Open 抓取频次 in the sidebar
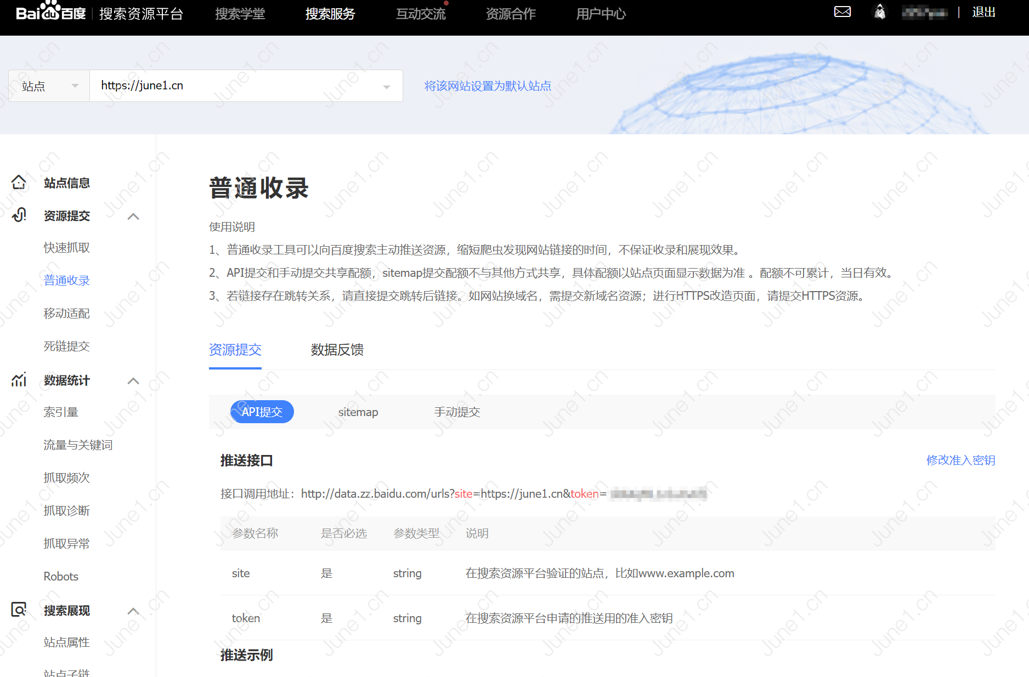1029x677 pixels. tap(67, 478)
